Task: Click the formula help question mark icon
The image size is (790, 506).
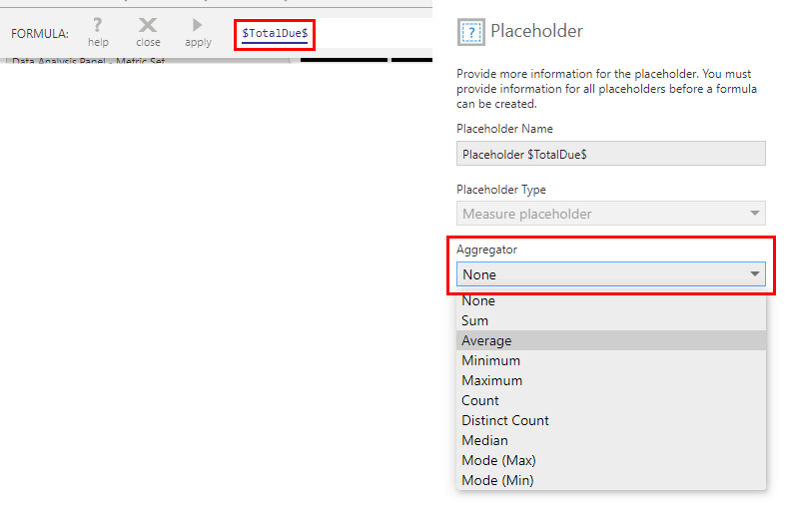Action: [x=98, y=25]
